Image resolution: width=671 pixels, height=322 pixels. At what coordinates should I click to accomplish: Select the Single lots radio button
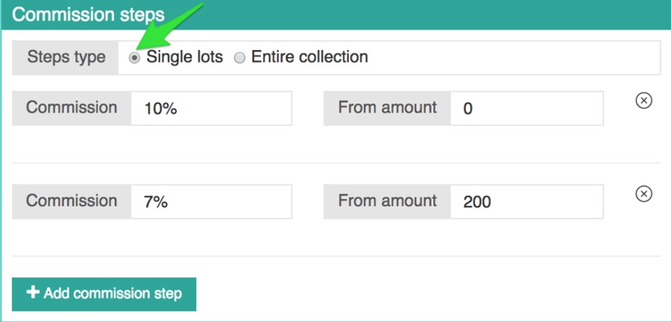135,57
